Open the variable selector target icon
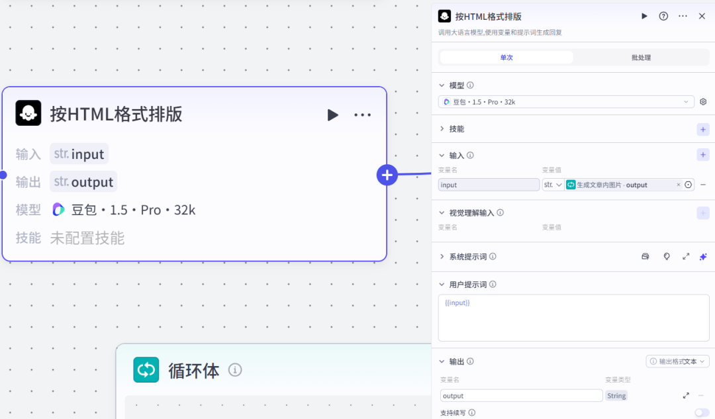715x419 pixels. click(688, 185)
